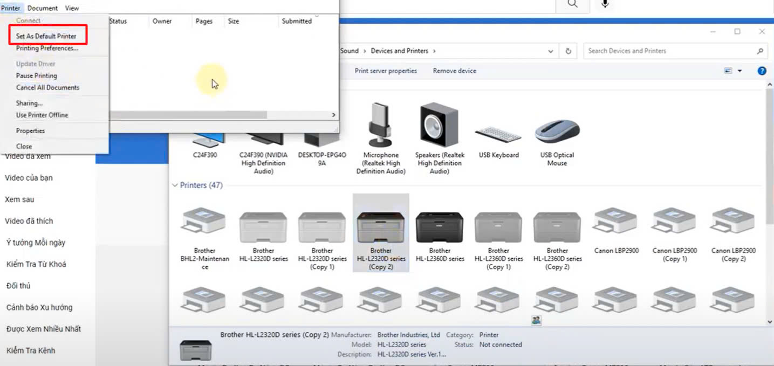
Task: Open the Document menu
Action: click(43, 8)
